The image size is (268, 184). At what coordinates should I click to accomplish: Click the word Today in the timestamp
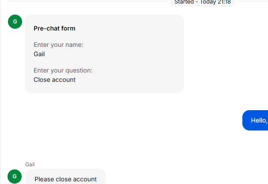coord(208,2)
